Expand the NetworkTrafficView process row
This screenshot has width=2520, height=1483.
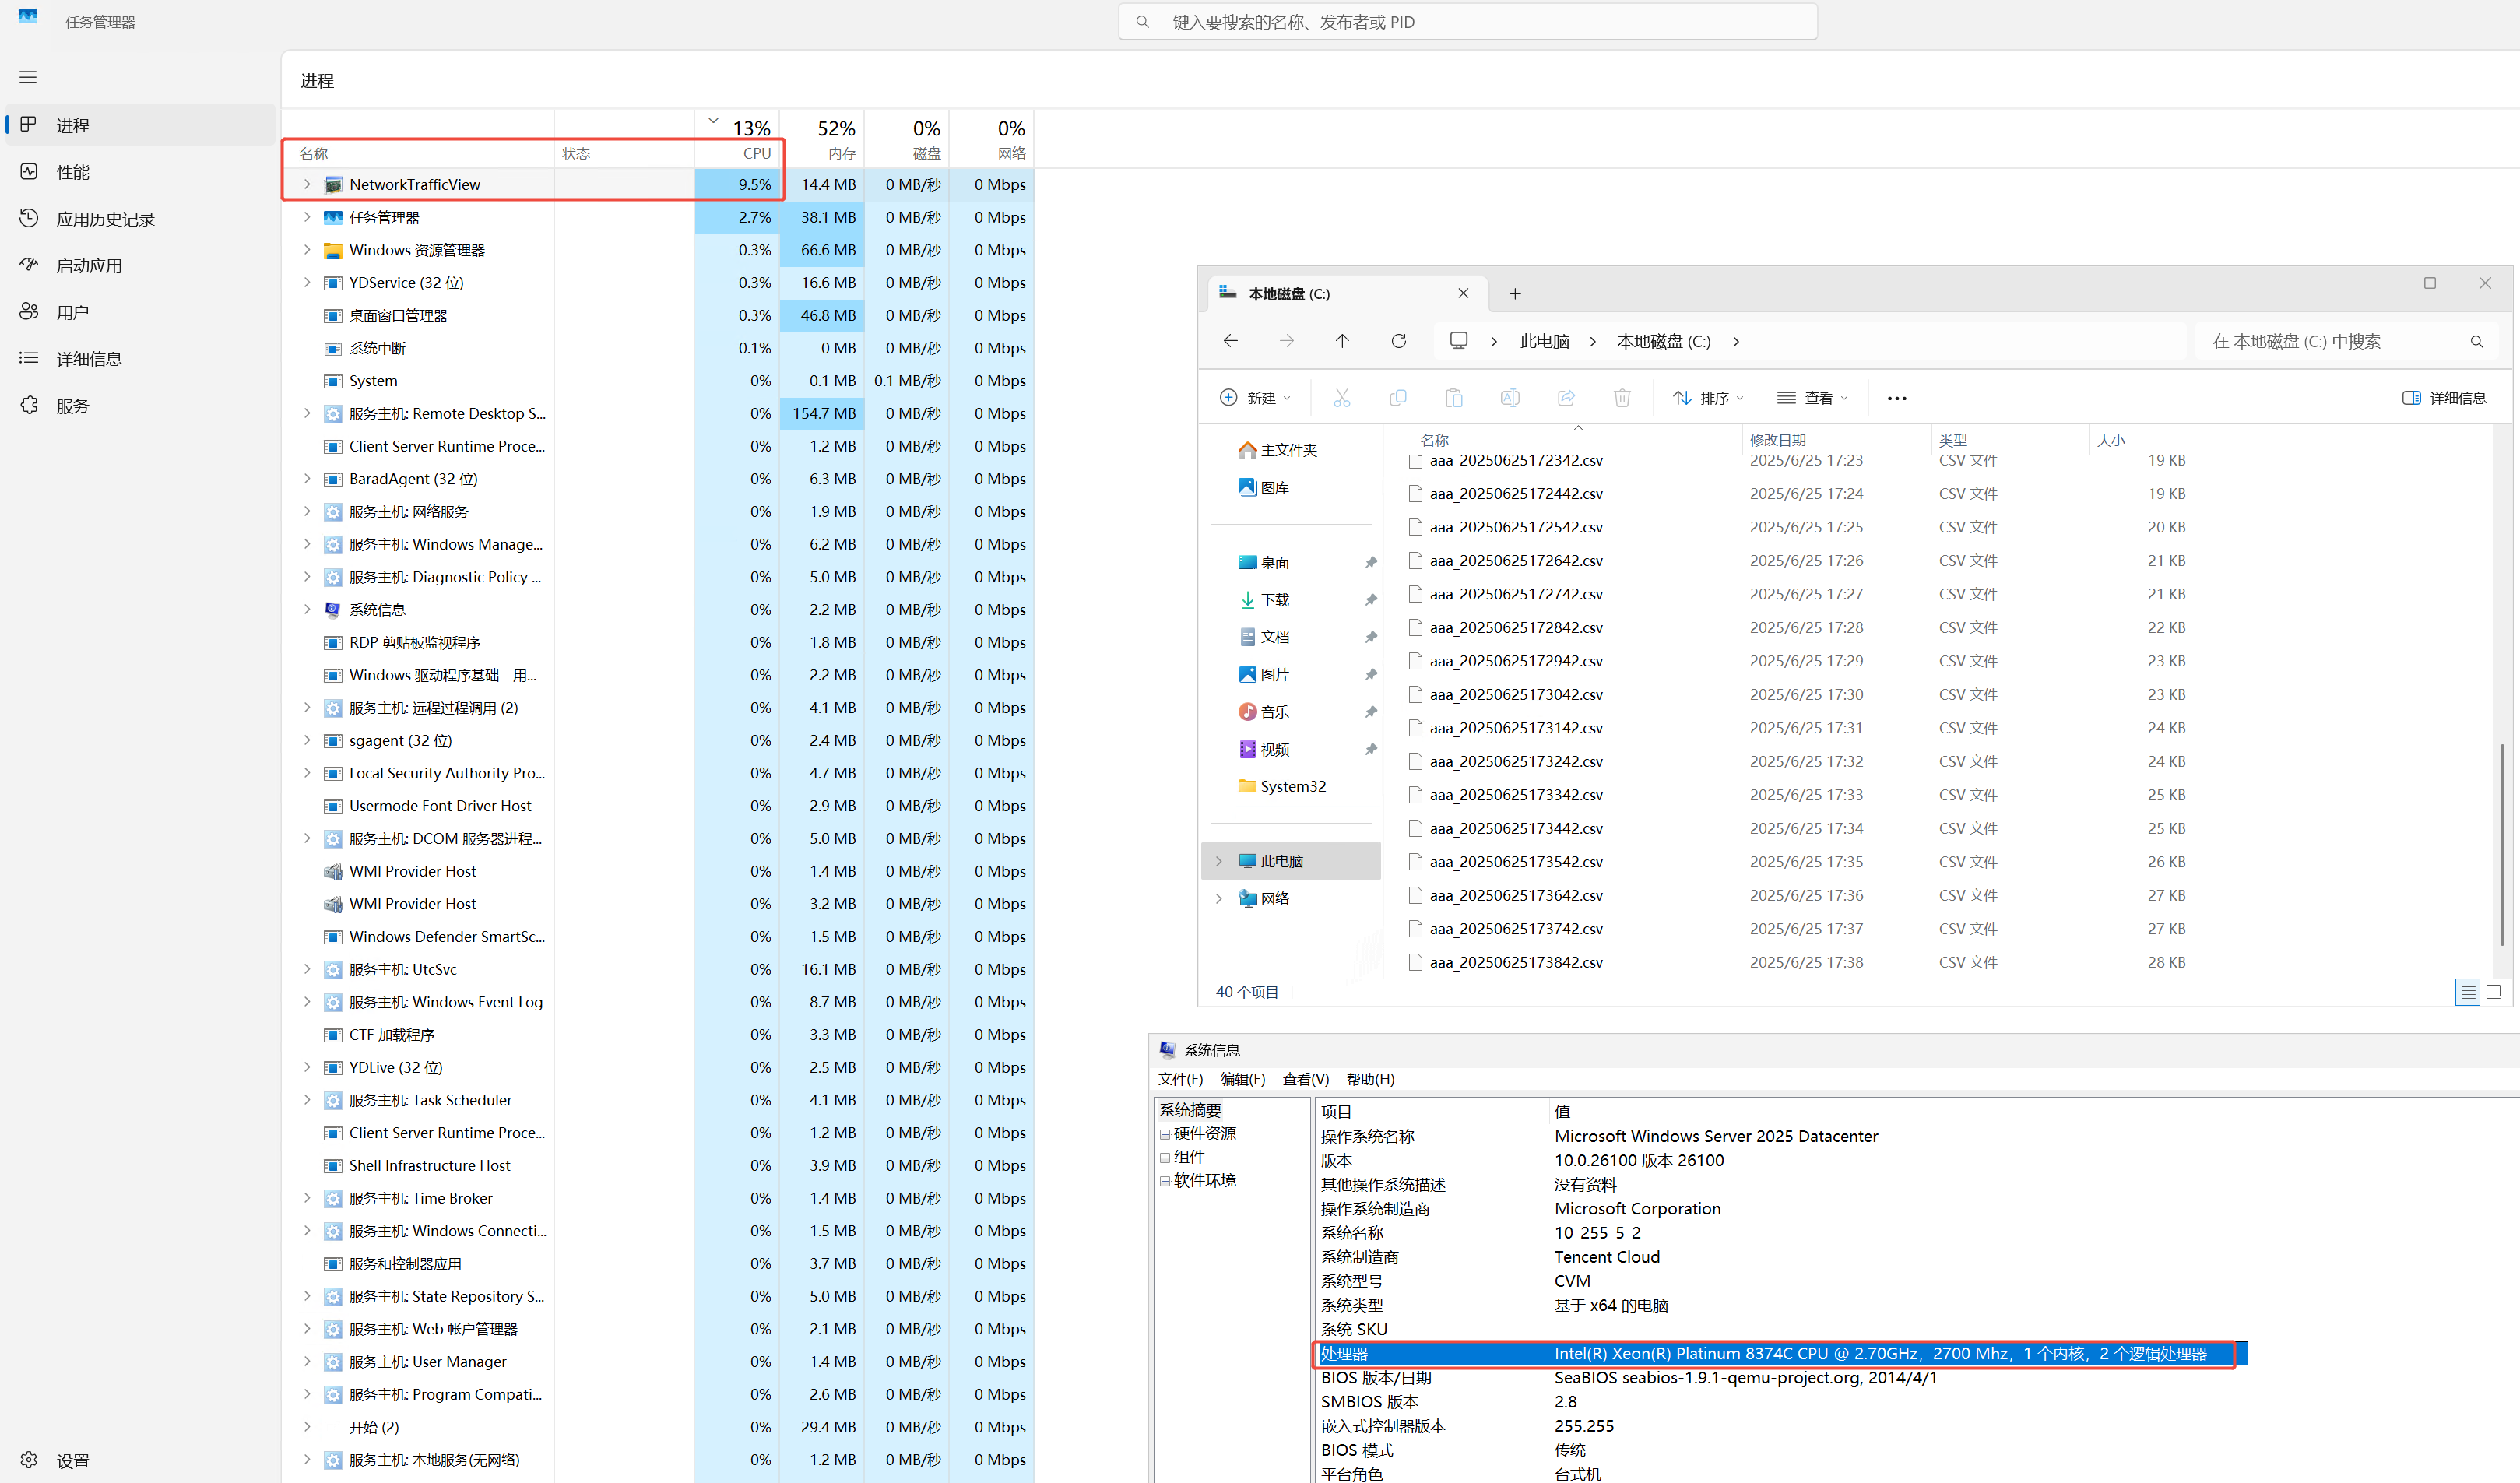(307, 184)
